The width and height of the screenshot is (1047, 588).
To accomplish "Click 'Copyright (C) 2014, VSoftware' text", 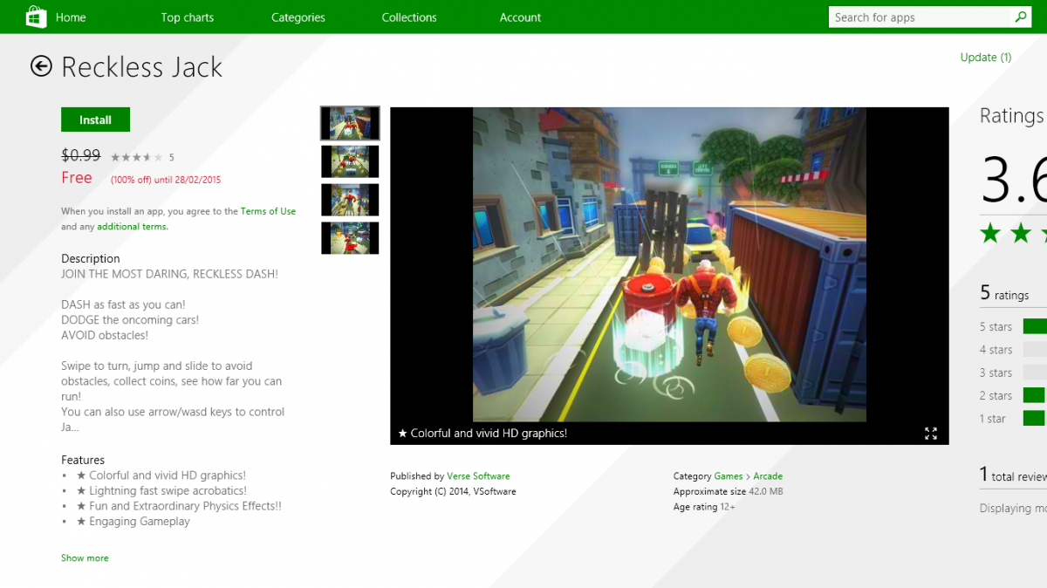I will click(453, 492).
